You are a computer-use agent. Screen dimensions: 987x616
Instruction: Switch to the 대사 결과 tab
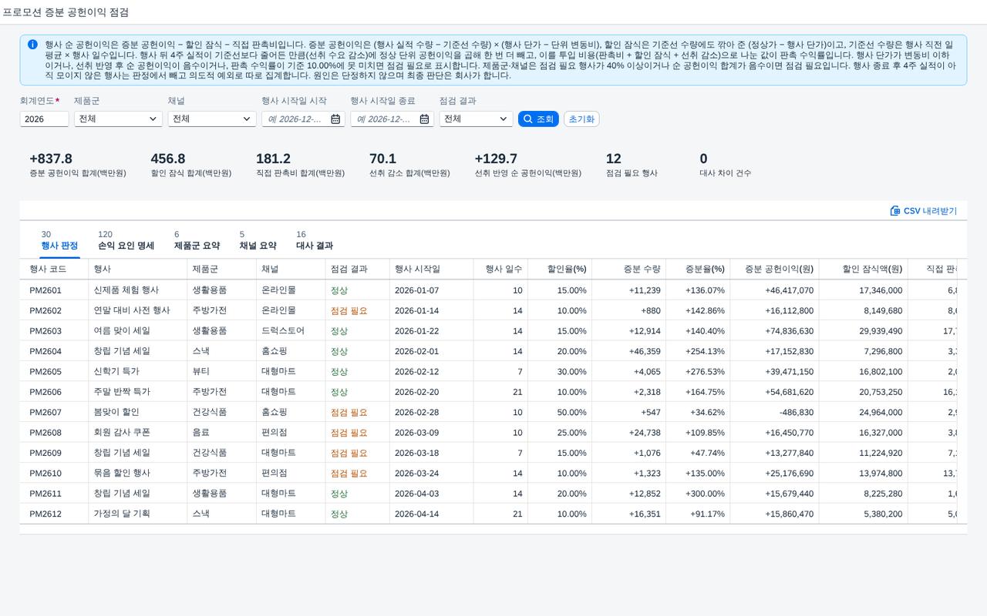point(315,240)
